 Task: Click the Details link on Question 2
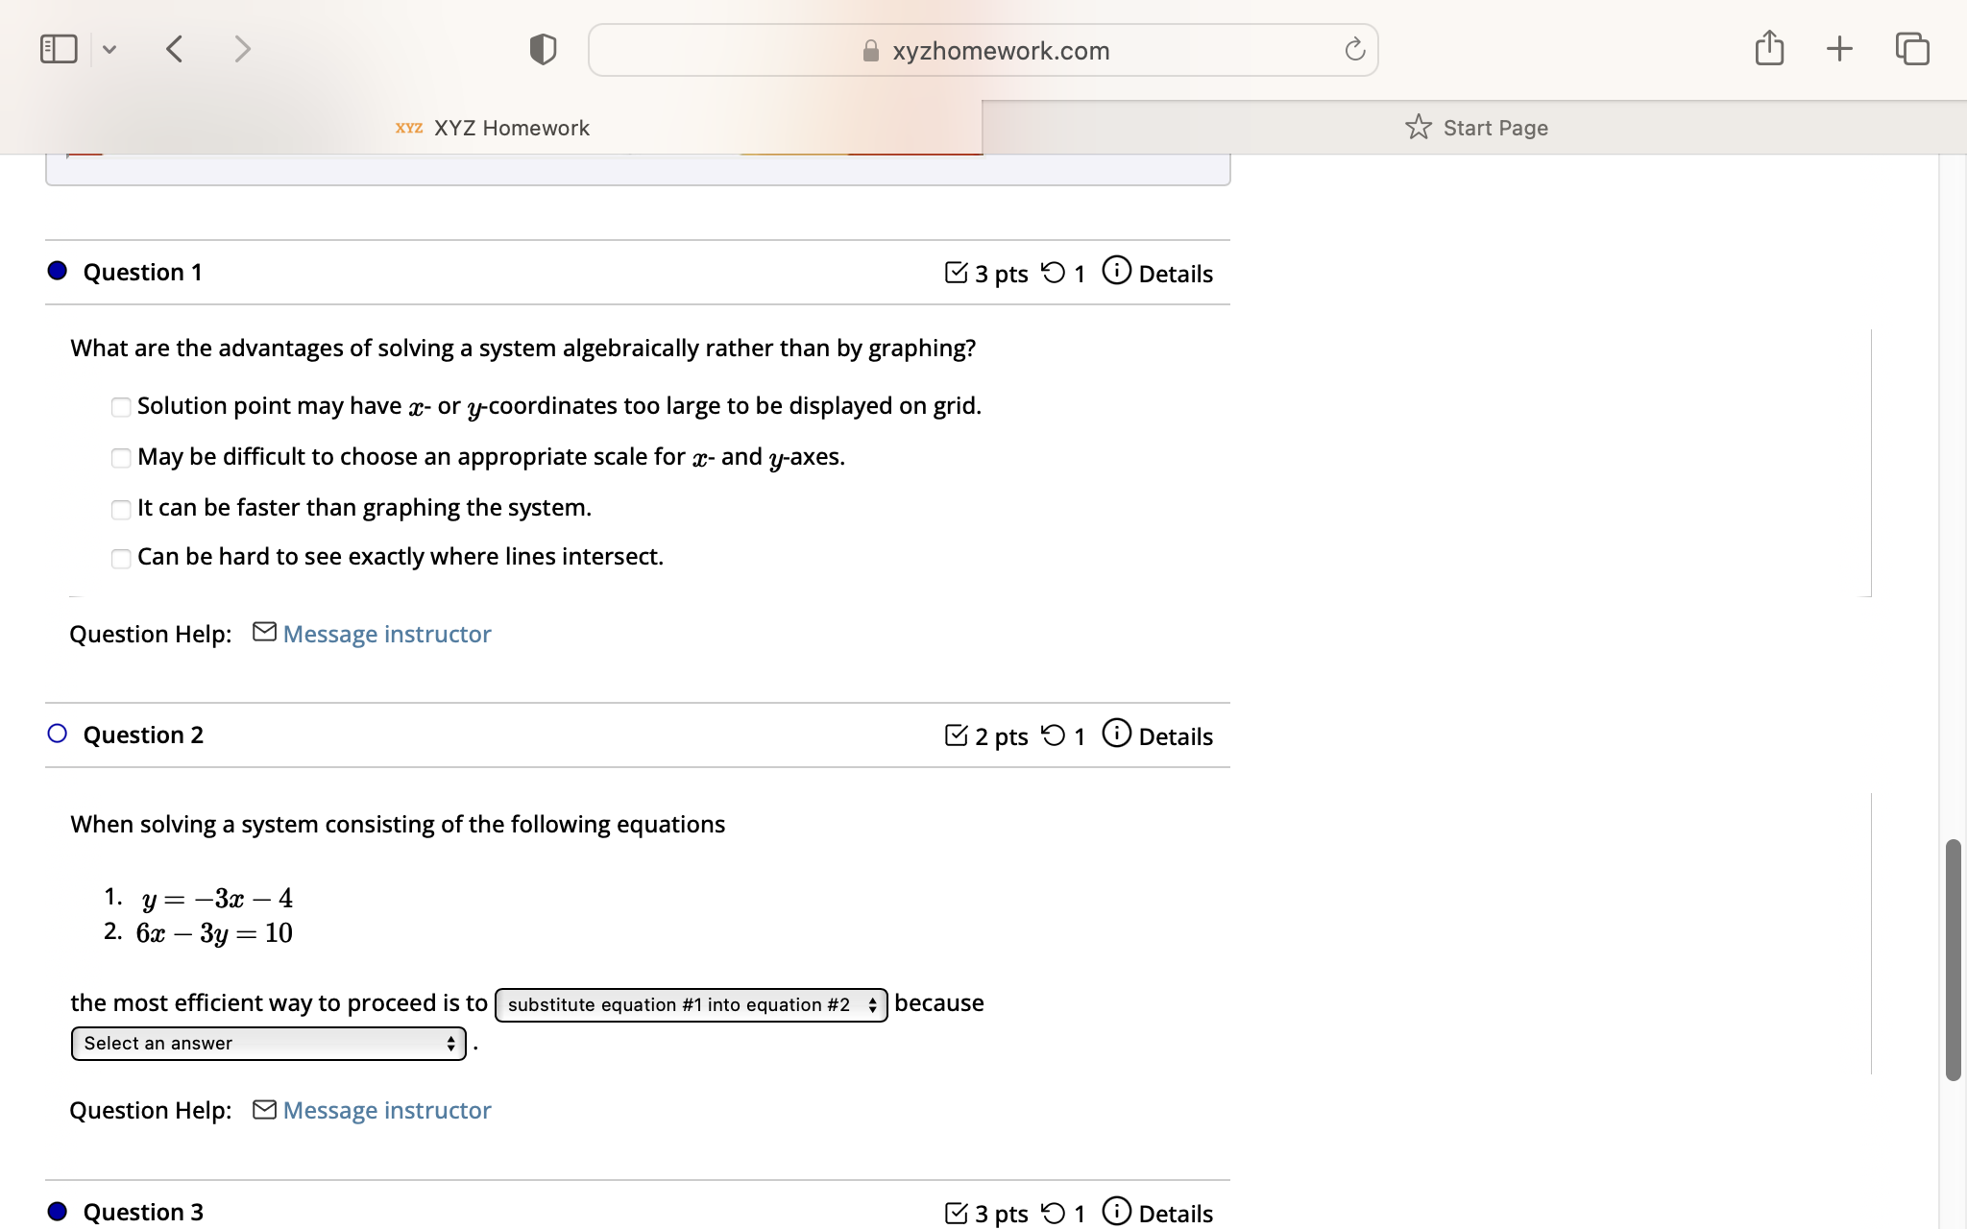pyautogui.click(x=1176, y=735)
